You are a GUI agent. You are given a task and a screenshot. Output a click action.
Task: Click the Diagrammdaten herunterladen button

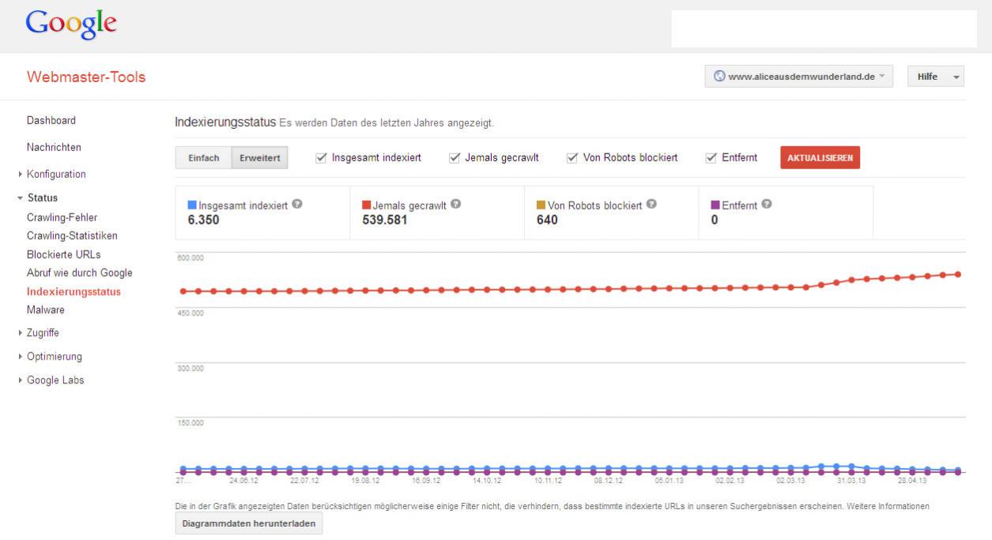[248, 524]
